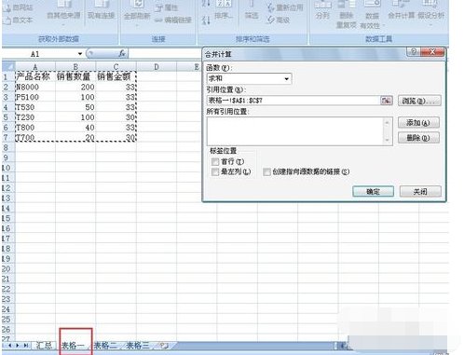Click cell containing 销售数量
The height and width of the screenshot is (355, 464).
click(x=75, y=76)
